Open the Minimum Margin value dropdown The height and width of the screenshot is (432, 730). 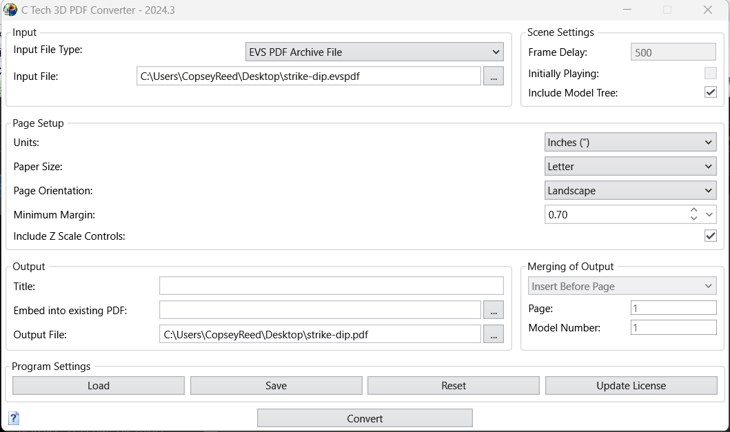[709, 214]
